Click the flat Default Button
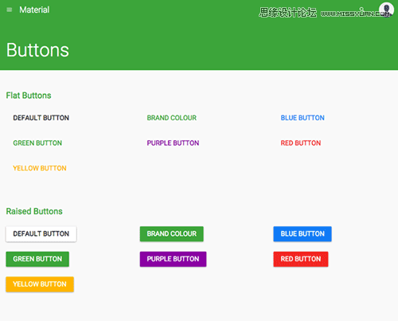 [x=41, y=118]
